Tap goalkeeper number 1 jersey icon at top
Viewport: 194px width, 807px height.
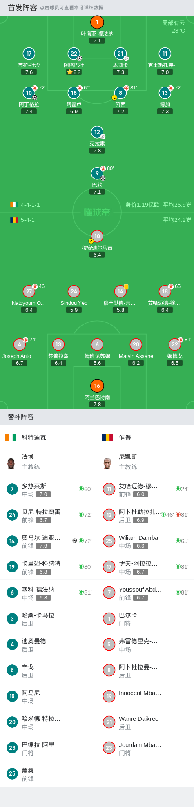(x=97, y=22)
